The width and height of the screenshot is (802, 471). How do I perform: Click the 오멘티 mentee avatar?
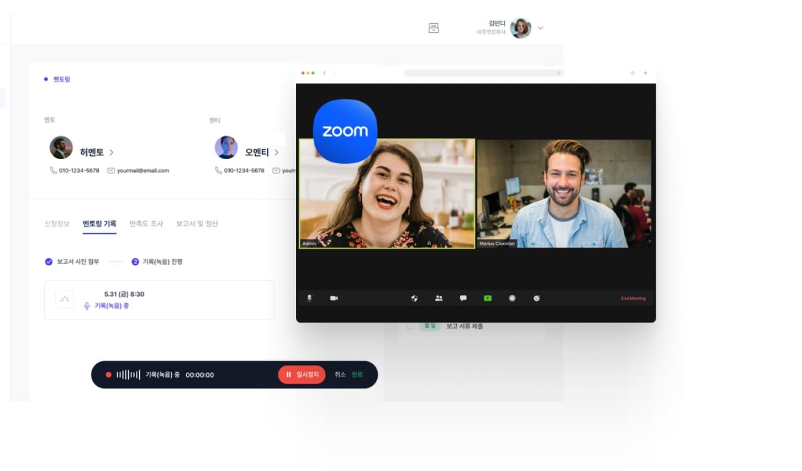click(226, 148)
